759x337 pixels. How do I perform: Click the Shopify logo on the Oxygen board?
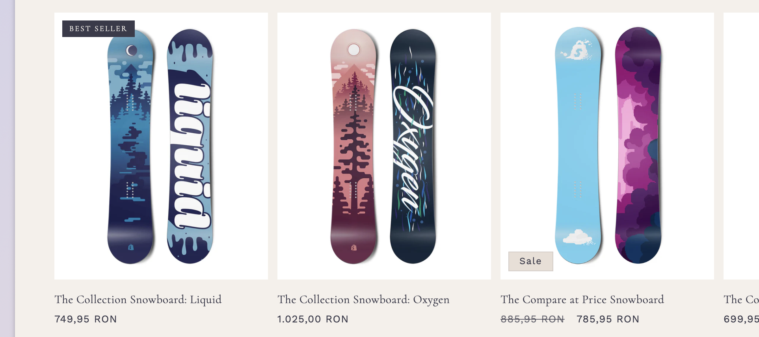click(x=353, y=247)
